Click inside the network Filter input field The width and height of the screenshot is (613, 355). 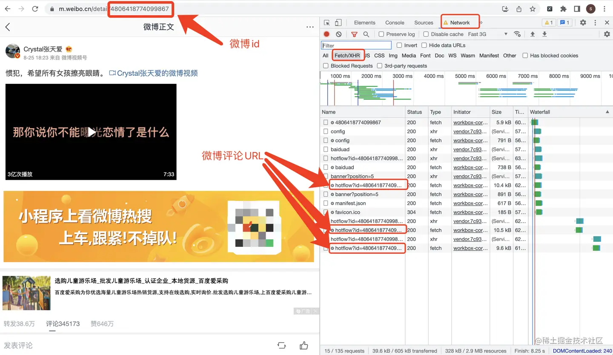(x=356, y=45)
